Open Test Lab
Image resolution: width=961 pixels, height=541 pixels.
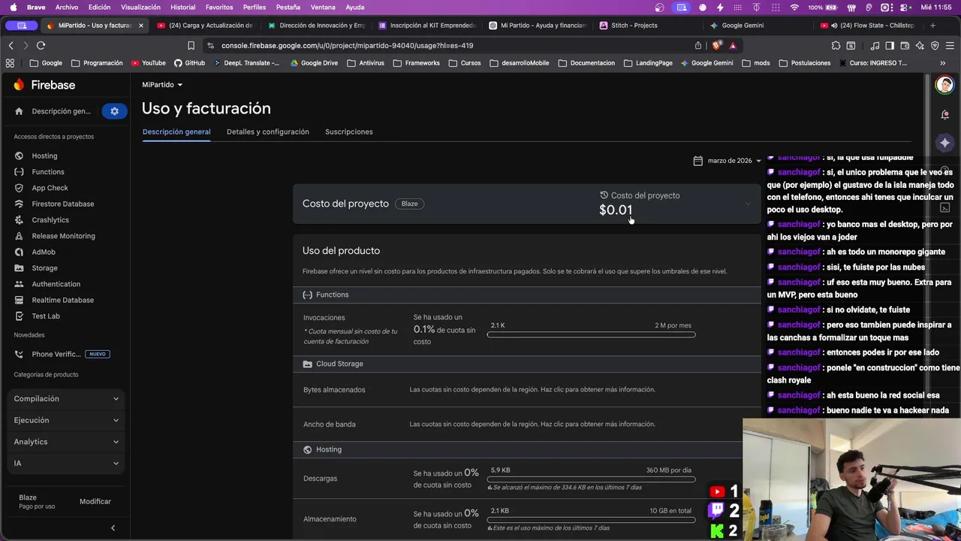click(45, 316)
